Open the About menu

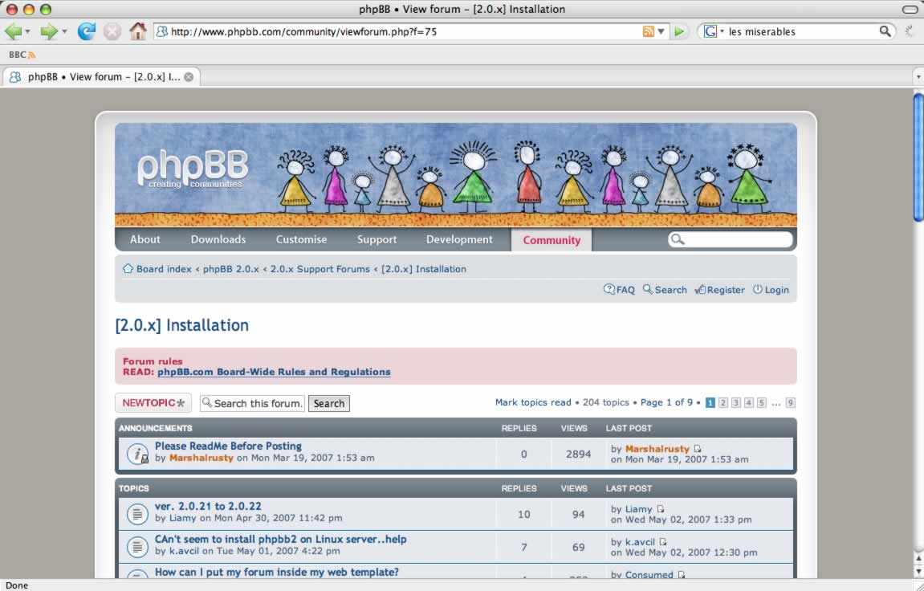click(145, 239)
